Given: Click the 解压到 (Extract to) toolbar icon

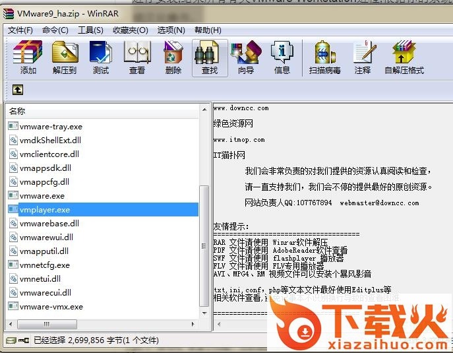Looking at the screenshot, I should pyautogui.click(x=65, y=57).
